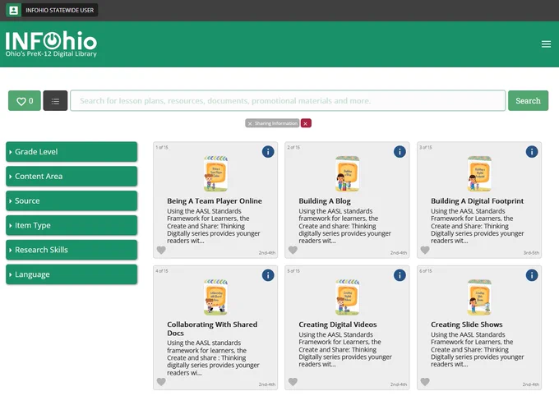Viewport: 559px width, 396px height.
Task: Open Collaborating With Shared Docs book cover
Action: [215, 297]
